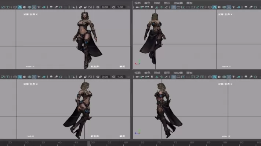This screenshot has width=261, height=146.
Task: Click film gate button in side -X panel
Action: point(178,77)
